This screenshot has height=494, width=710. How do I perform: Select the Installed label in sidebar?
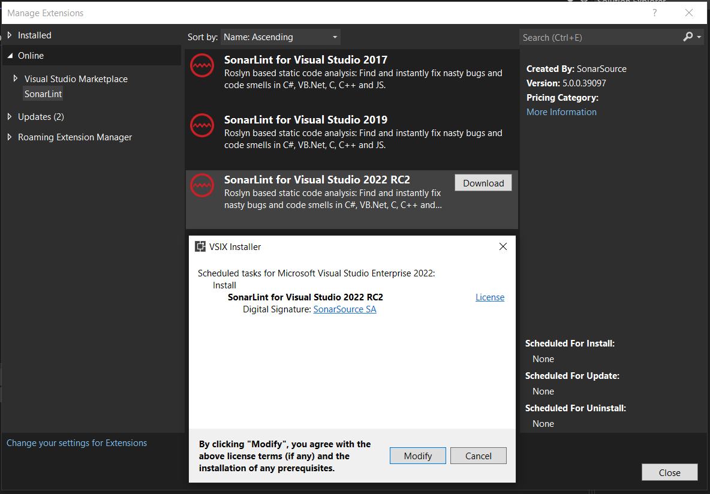coord(34,35)
